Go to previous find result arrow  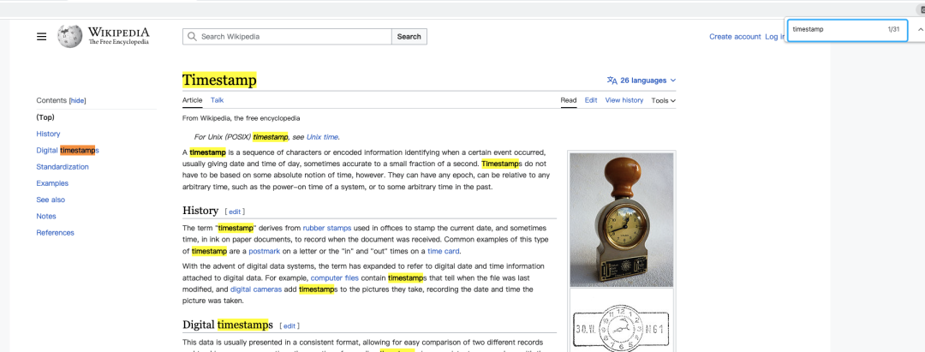(920, 29)
